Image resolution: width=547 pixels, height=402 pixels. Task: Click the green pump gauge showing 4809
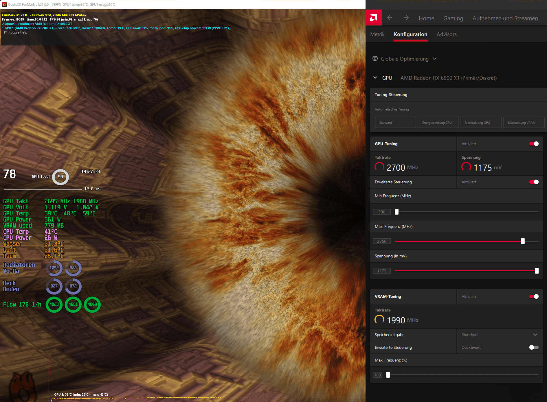(x=92, y=304)
